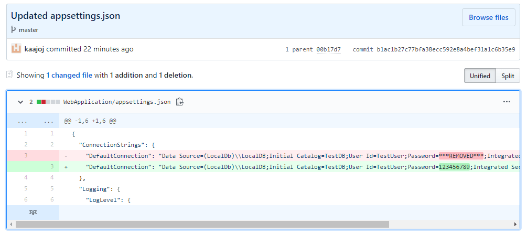Screen dimensions: 527x234
Task: Copy the appsettings.json file path
Action: [180, 102]
